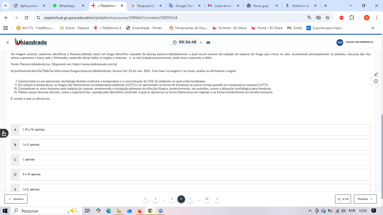
Task: Click the font size A+ icon
Action: click(376, 74)
